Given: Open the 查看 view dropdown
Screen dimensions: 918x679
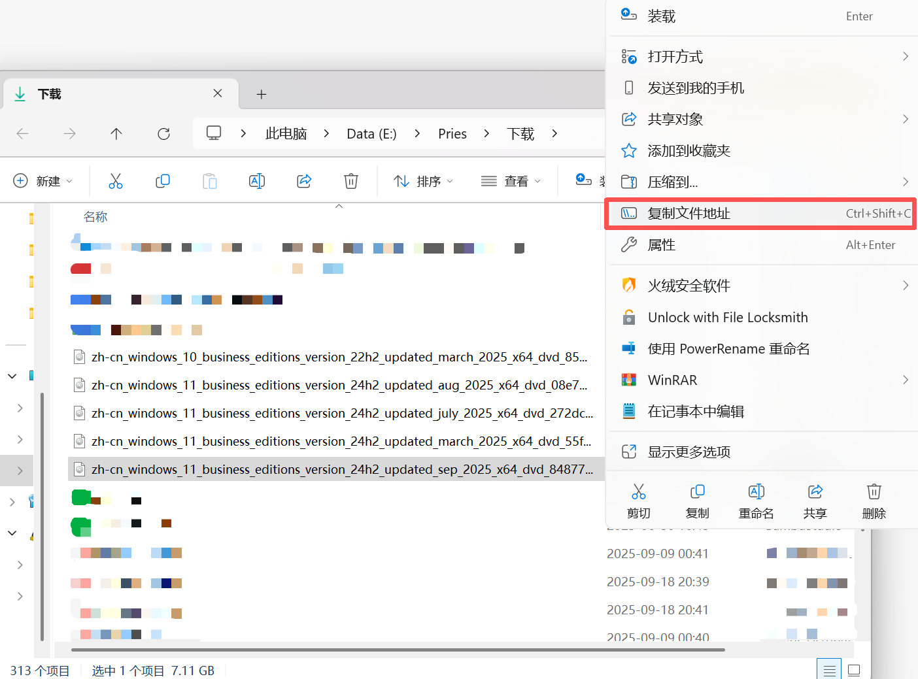Looking at the screenshot, I should 511,181.
